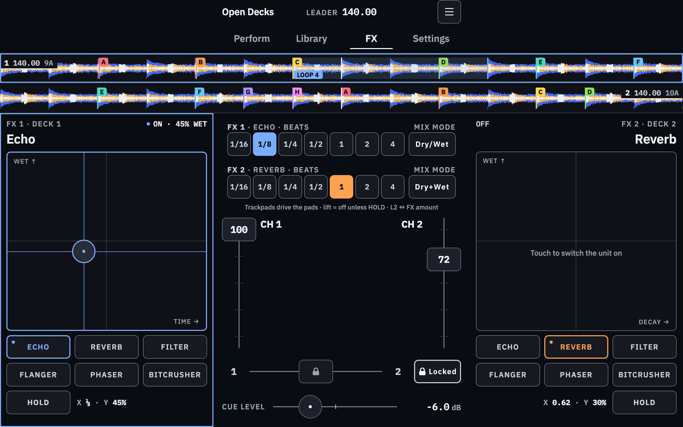
Task: Set FX 2 reverb beats to 4
Action: (x=392, y=187)
